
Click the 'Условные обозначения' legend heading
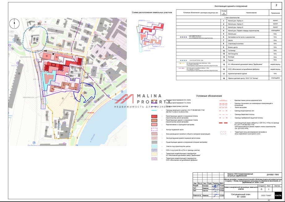point(209,96)
